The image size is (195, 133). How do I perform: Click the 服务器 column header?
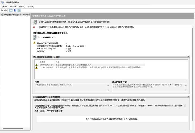pos(43,61)
